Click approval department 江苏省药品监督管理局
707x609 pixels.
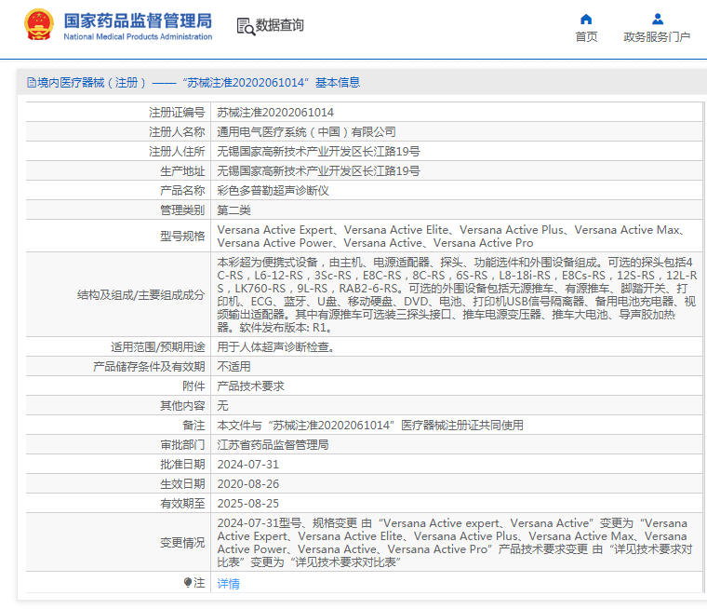coord(273,445)
